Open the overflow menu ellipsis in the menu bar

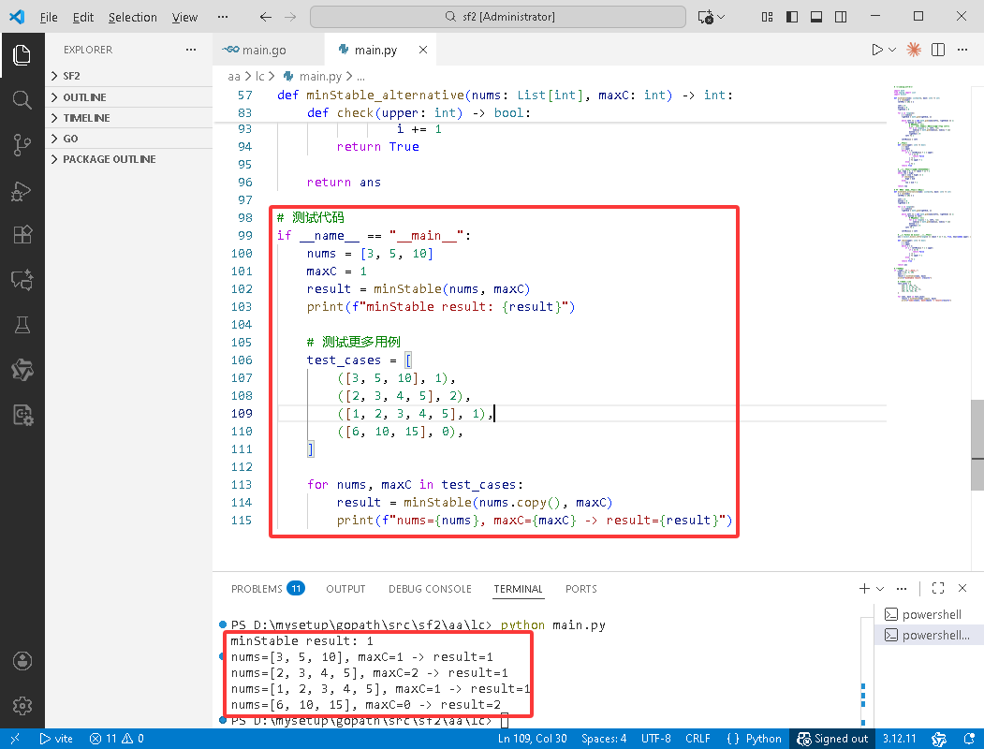pyautogui.click(x=222, y=17)
